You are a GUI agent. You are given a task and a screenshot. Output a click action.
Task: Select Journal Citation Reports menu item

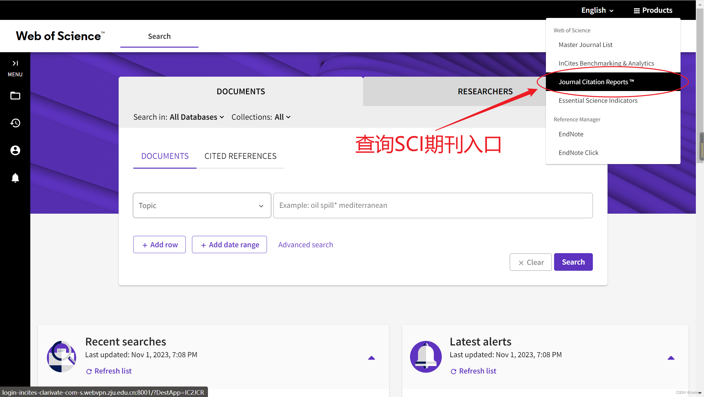(x=596, y=82)
